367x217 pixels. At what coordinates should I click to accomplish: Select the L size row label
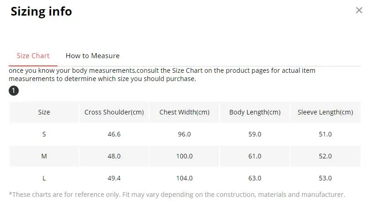(44, 178)
